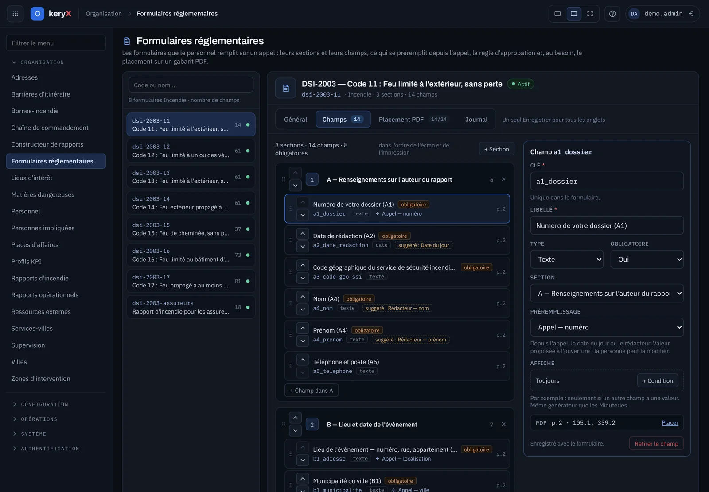Click drag handle of section A
Viewport: 709px width, 492px height.
point(283,179)
